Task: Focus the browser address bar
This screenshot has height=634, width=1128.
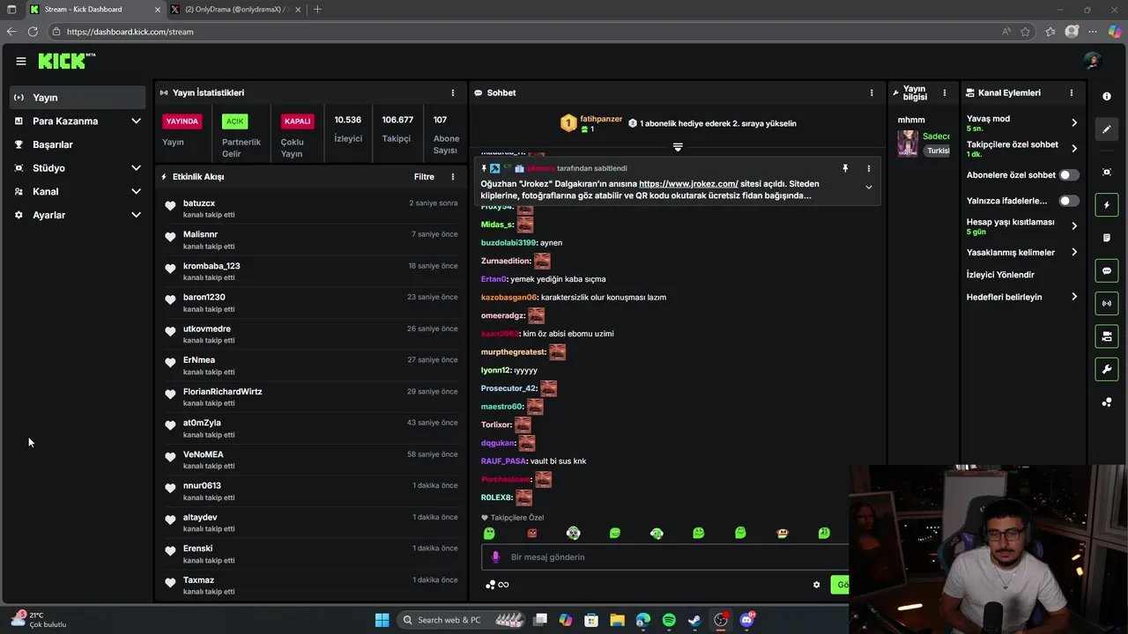Action: (x=529, y=32)
